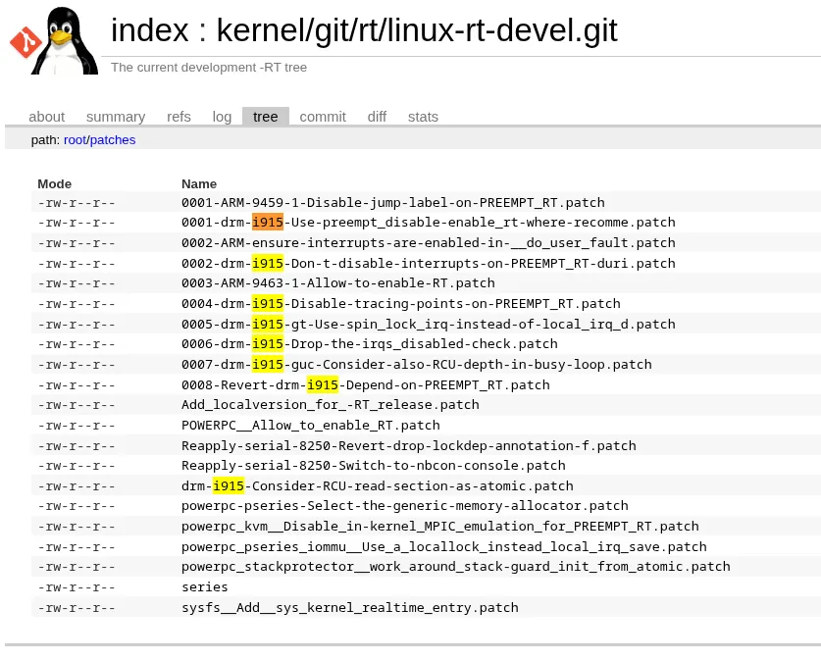Open the about tab
Viewport: 821px width, 660px height.
click(47, 117)
